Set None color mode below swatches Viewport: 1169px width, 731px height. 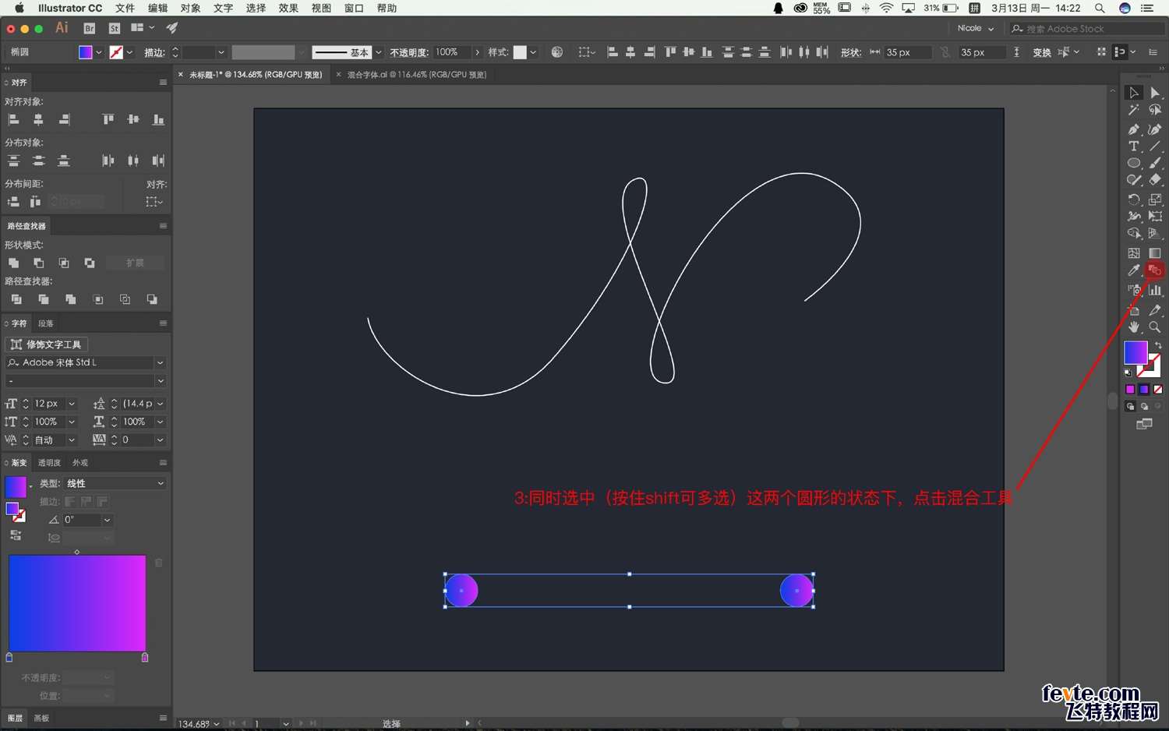[x=1158, y=389]
